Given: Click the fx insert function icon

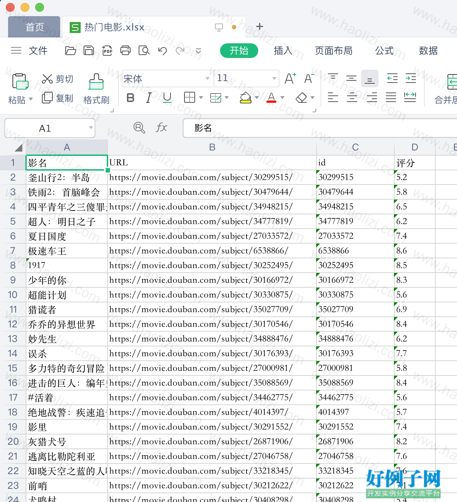Looking at the screenshot, I should pos(161,128).
